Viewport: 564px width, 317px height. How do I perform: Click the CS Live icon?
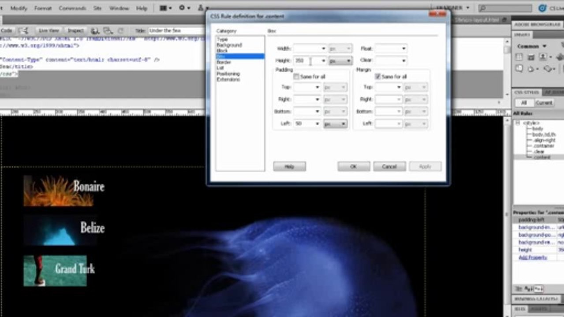coord(542,8)
